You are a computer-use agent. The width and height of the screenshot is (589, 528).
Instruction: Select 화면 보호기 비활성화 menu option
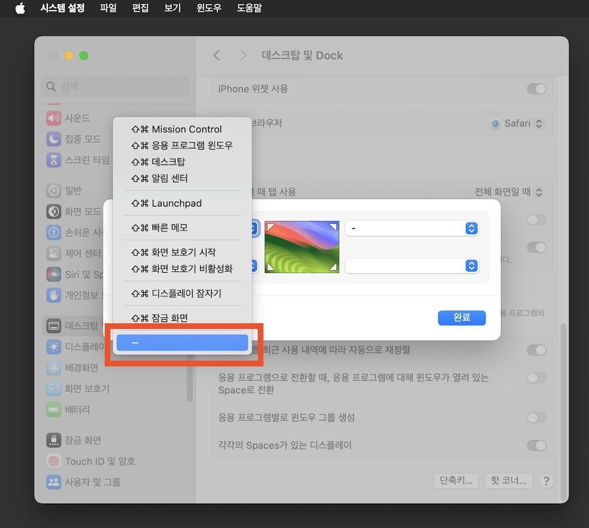(182, 269)
